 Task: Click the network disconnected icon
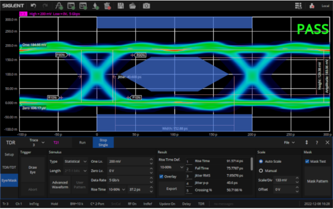(x=312, y=6)
